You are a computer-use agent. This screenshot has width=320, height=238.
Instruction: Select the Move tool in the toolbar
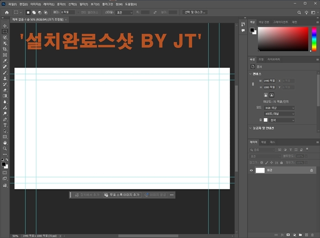point(5,26)
